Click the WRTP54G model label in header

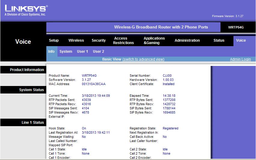(x=236, y=27)
